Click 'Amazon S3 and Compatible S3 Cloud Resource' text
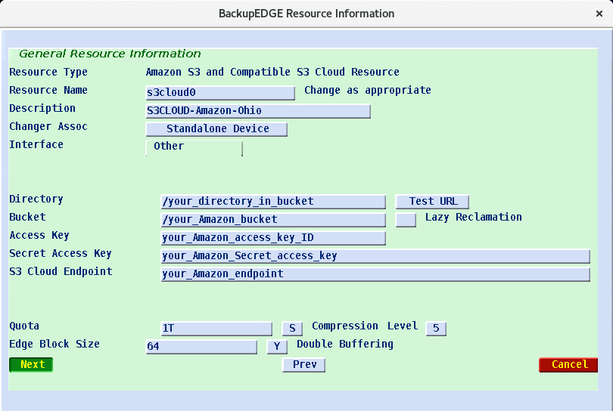Viewport: 613px width, 411px height. click(x=272, y=73)
